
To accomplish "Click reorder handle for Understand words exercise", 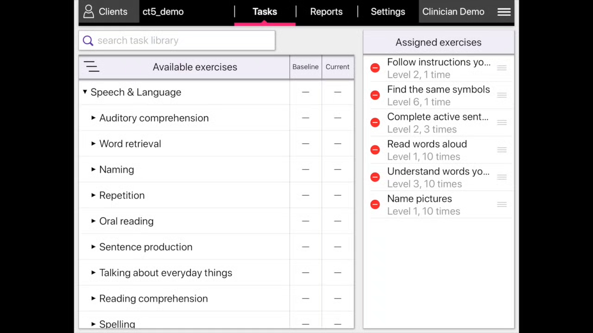I will point(502,177).
